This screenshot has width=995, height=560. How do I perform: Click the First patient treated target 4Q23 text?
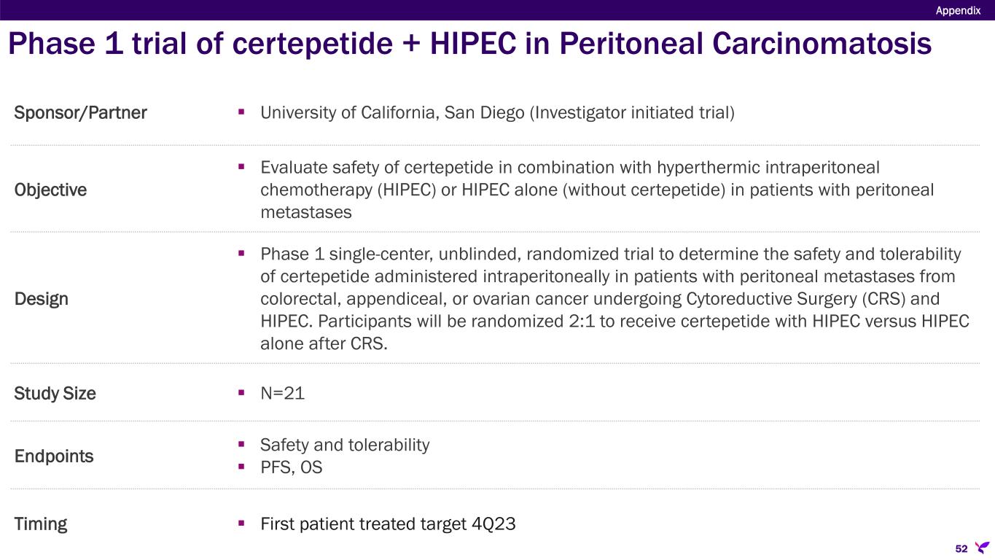388,524
